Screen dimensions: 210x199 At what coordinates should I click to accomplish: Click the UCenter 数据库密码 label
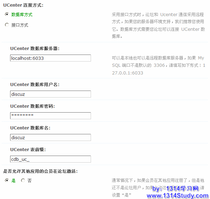[x=33, y=106]
